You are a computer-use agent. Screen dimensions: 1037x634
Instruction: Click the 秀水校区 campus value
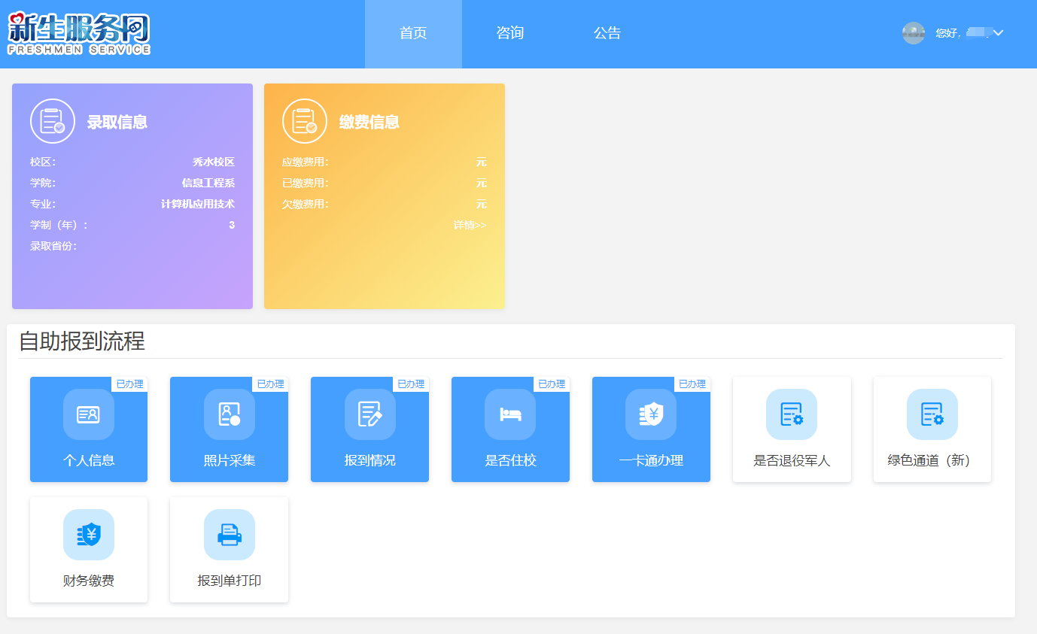[x=214, y=162]
